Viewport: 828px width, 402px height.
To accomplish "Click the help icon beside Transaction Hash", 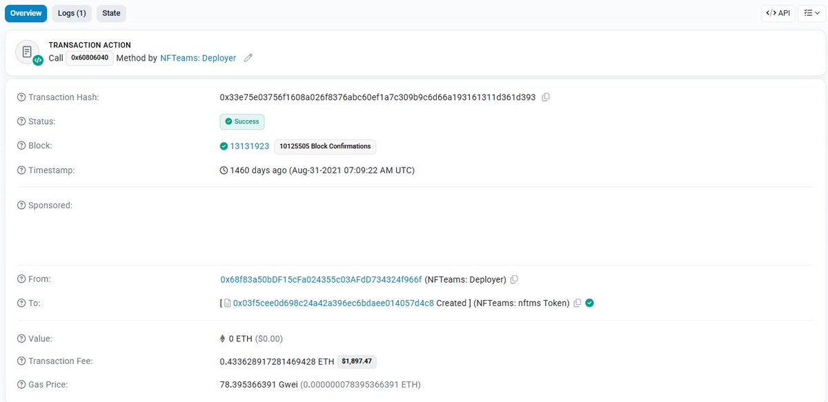I will [x=21, y=97].
